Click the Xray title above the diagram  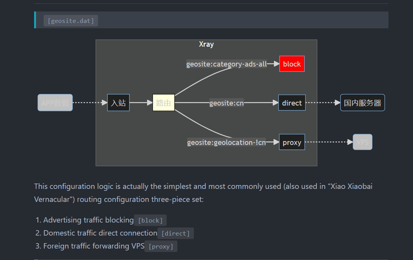206,44
